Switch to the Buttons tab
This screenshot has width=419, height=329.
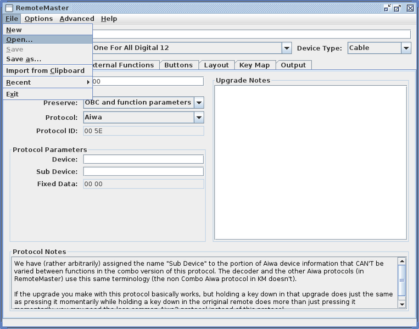click(x=178, y=65)
